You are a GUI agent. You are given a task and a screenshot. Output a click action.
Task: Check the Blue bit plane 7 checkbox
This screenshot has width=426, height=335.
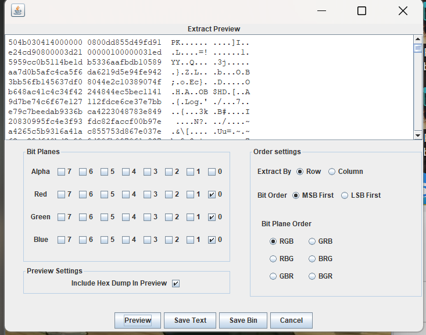click(x=62, y=240)
